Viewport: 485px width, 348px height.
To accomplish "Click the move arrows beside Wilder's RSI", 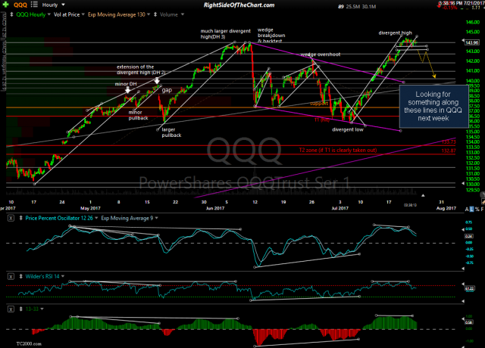I will coord(20,276).
